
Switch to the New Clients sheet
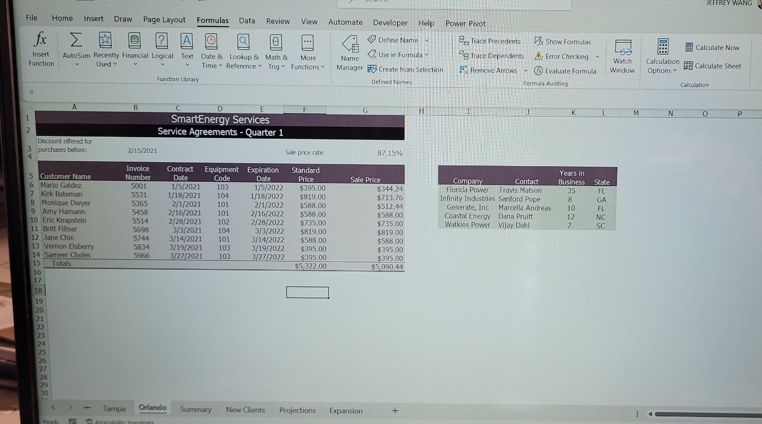coord(245,409)
